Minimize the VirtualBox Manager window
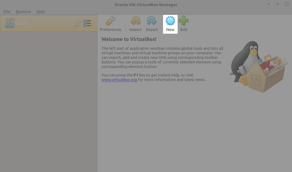The image size is (292, 172). [x=269, y=4]
